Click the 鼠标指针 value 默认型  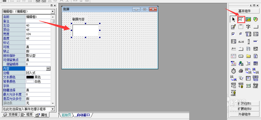[x=38, y=56]
